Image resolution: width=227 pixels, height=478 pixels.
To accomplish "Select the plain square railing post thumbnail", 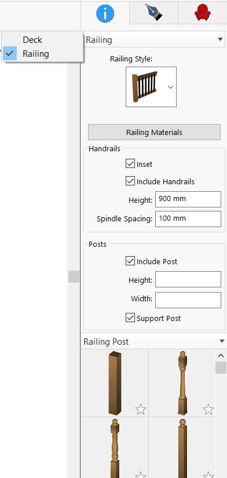I will (115, 383).
